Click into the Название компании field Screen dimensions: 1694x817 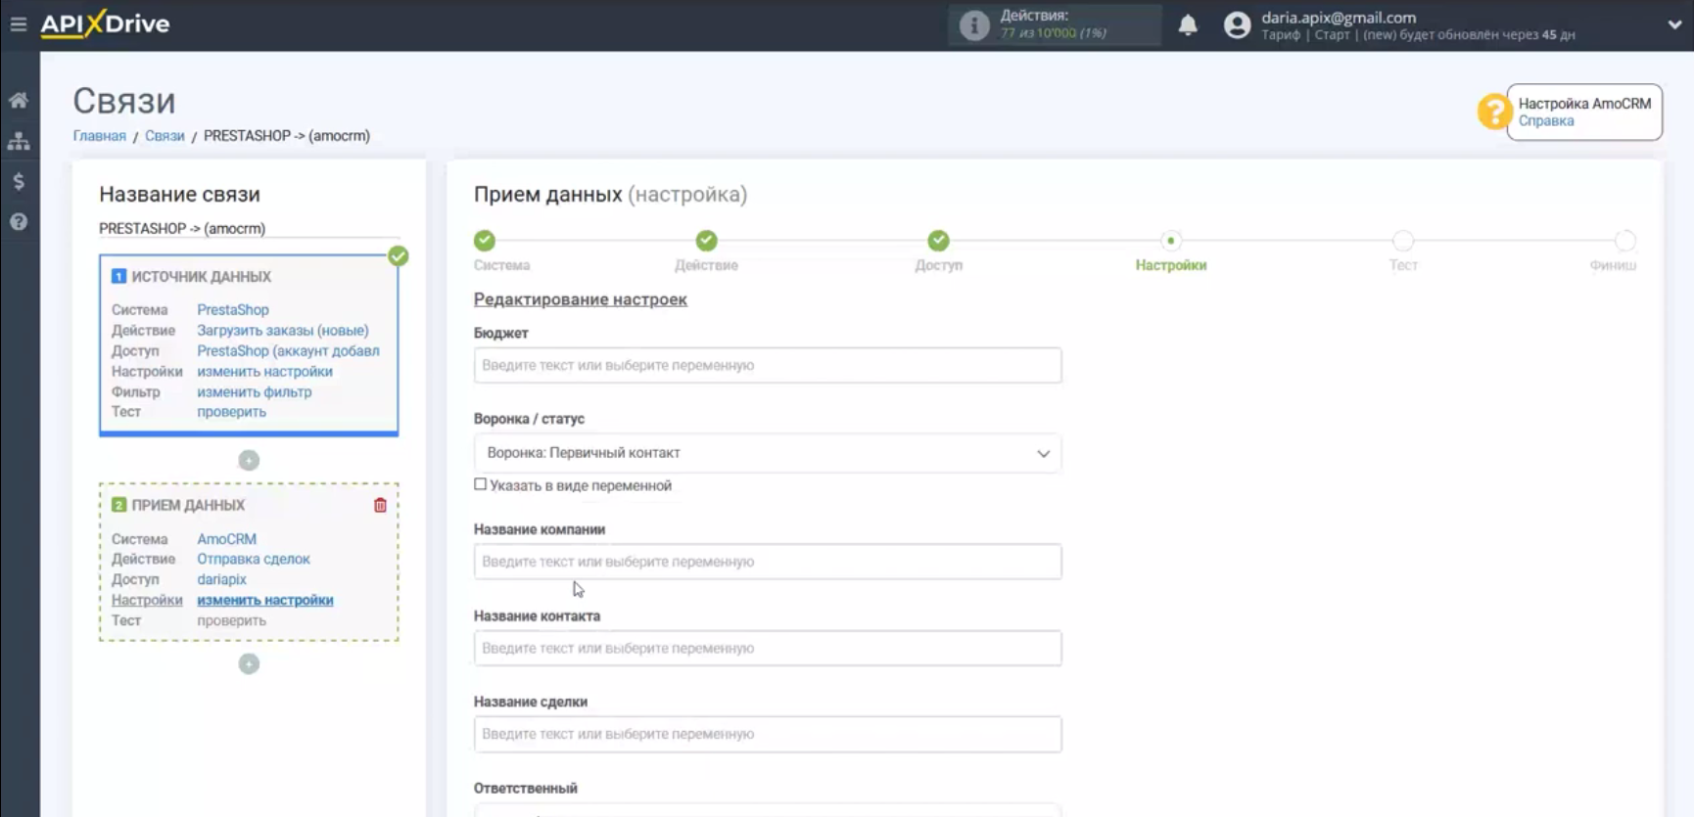pos(768,562)
